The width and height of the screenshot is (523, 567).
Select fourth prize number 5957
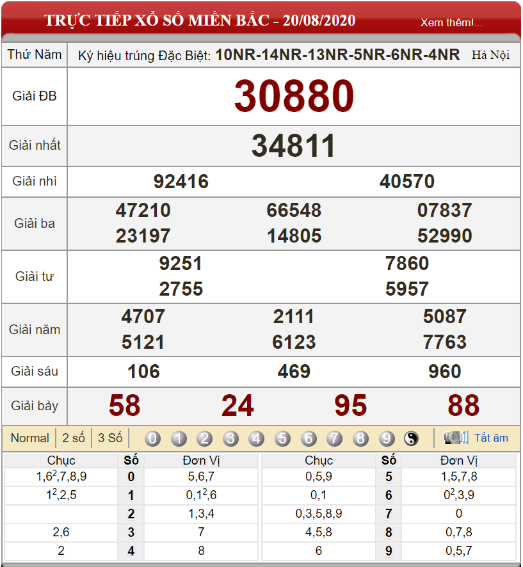[407, 289]
